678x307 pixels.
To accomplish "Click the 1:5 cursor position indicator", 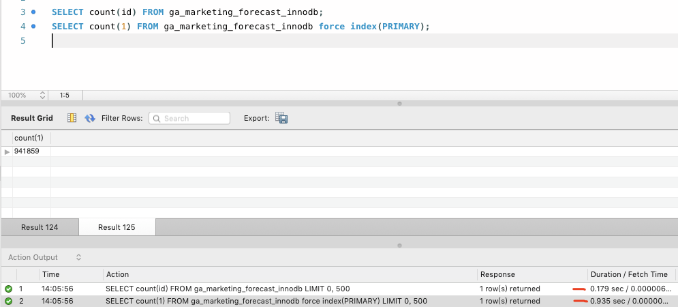I will (65, 96).
